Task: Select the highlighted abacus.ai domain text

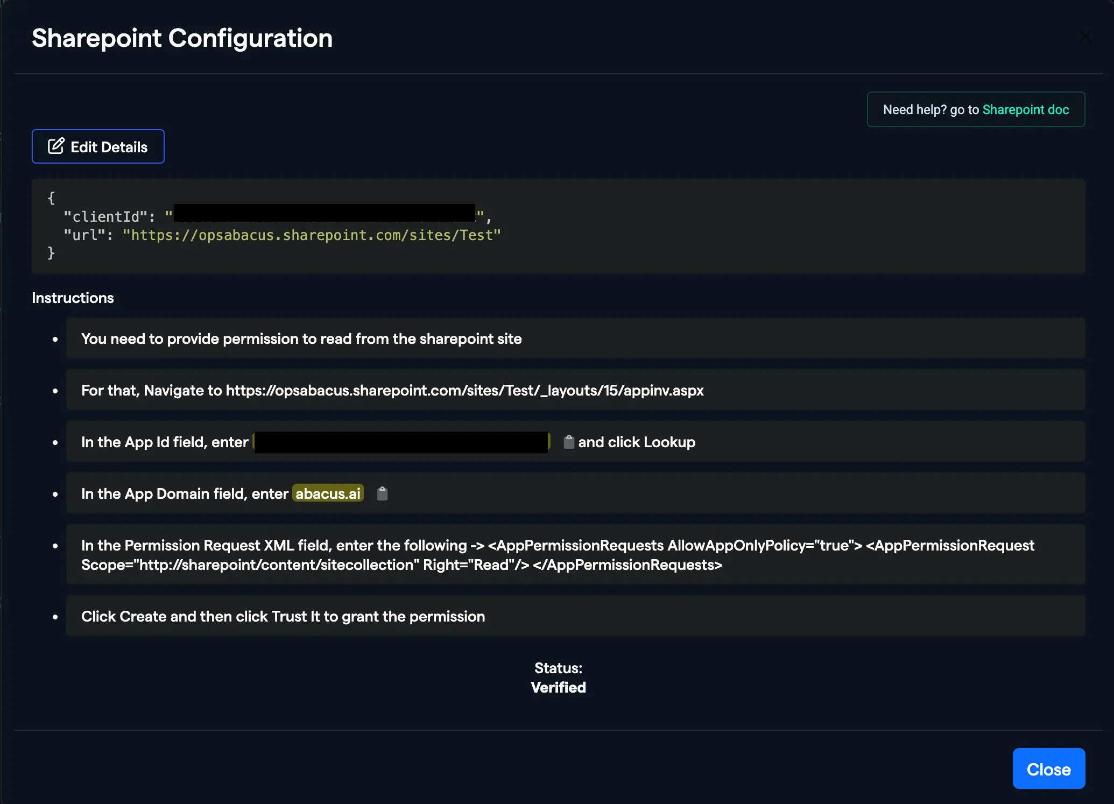Action: 328,493
